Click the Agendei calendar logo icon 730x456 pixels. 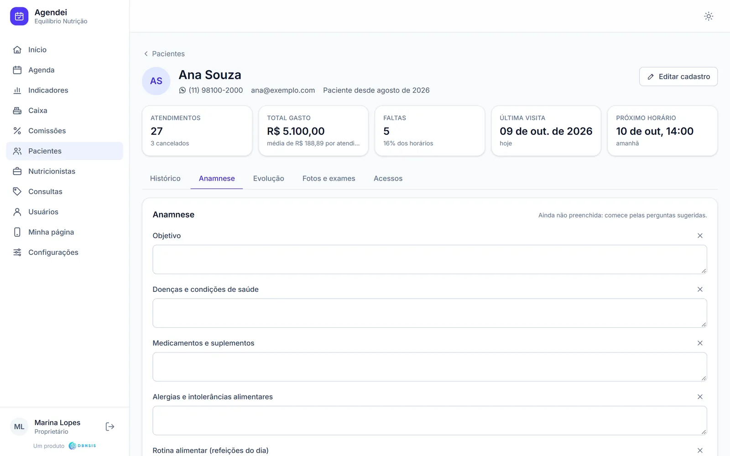tap(19, 16)
